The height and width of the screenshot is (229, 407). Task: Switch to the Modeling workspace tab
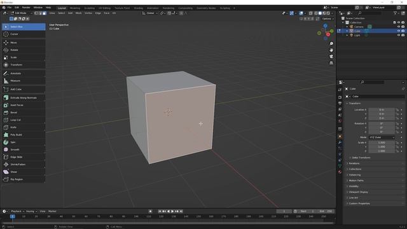point(75,8)
